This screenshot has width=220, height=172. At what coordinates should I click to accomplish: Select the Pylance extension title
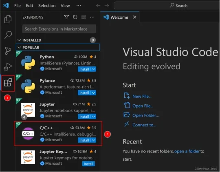click(47, 81)
